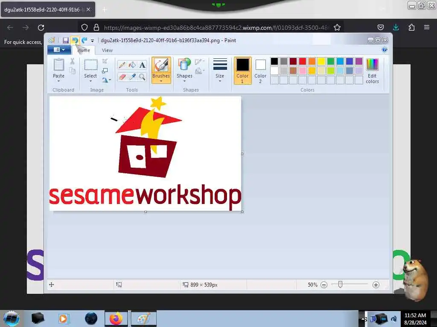
Task: Select the Color picker eyedropper tool
Action: (132, 77)
